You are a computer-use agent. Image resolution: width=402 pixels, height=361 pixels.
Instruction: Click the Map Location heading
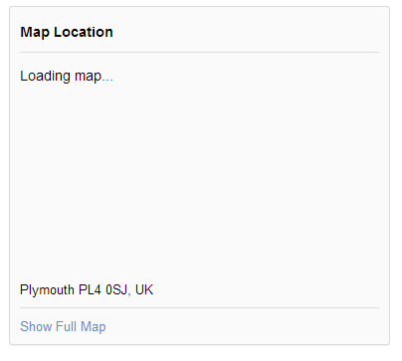click(67, 32)
